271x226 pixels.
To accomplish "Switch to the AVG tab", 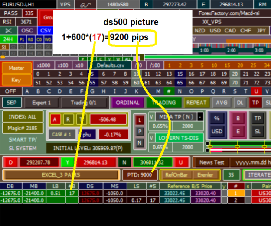I will pos(222,103).
